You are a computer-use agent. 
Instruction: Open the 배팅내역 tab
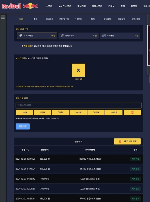107,19
